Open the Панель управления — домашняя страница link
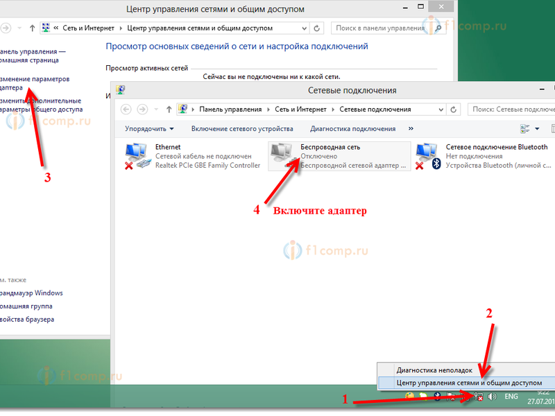 pos(33,56)
